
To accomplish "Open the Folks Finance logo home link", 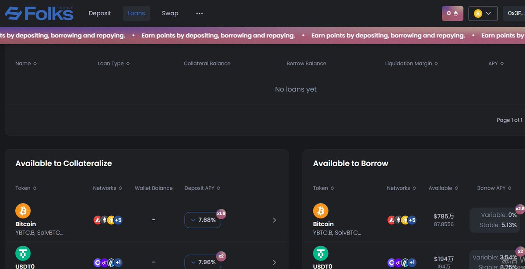I will coord(39,14).
